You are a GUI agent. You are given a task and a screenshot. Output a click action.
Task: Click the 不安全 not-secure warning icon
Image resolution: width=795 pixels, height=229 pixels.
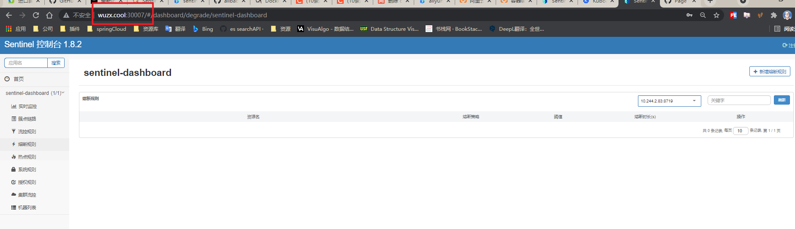coord(66,15)
